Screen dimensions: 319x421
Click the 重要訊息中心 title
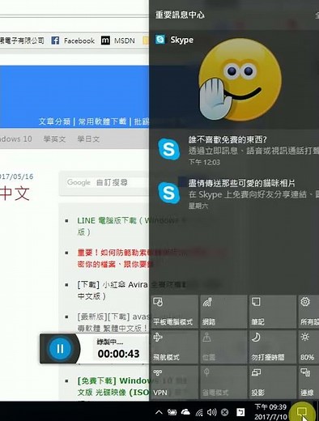pyautogui.click(x=180, y=15)
